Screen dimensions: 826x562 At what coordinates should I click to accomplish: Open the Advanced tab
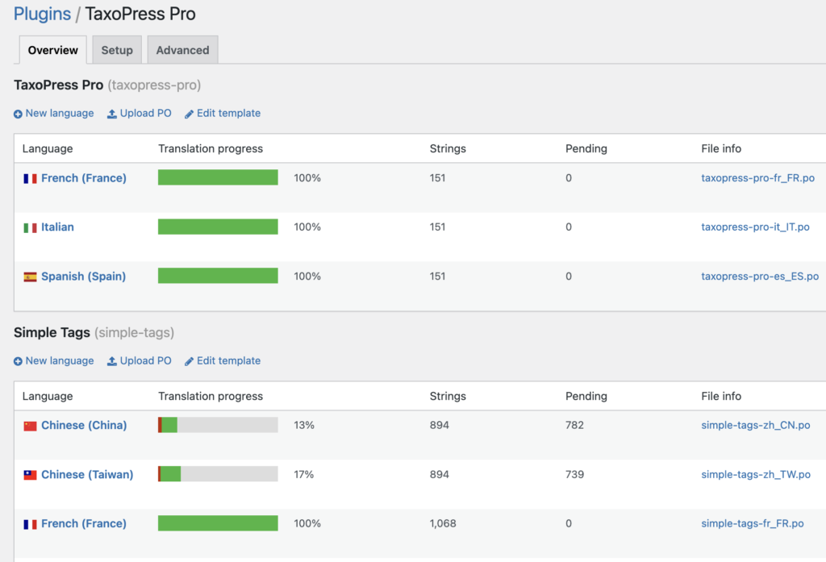point(182,50)
